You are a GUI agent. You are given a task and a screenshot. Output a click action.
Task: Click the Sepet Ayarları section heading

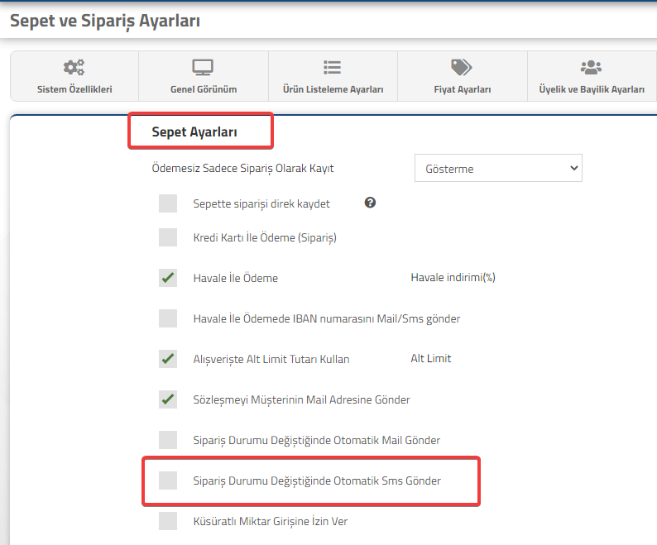pos(194,132)
